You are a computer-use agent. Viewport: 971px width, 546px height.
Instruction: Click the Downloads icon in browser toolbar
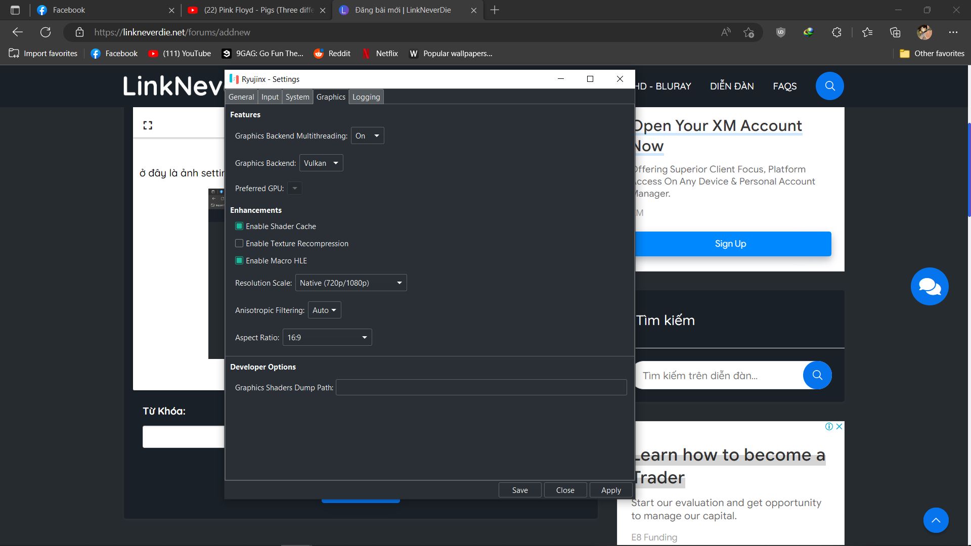coord(808,31)
